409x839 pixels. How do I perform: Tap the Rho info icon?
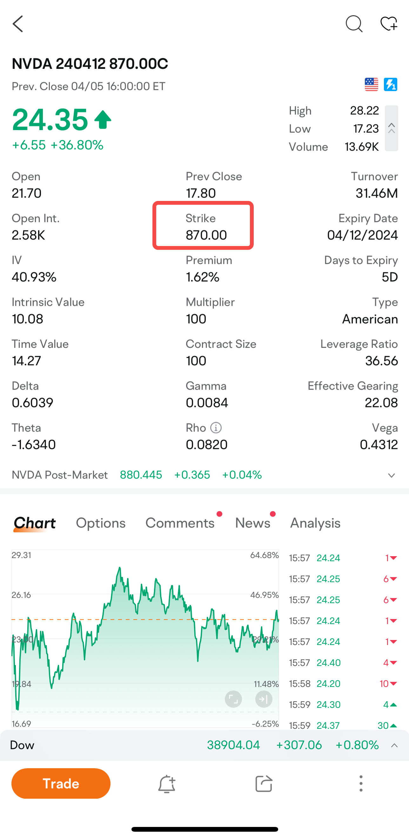click(216, 428)
